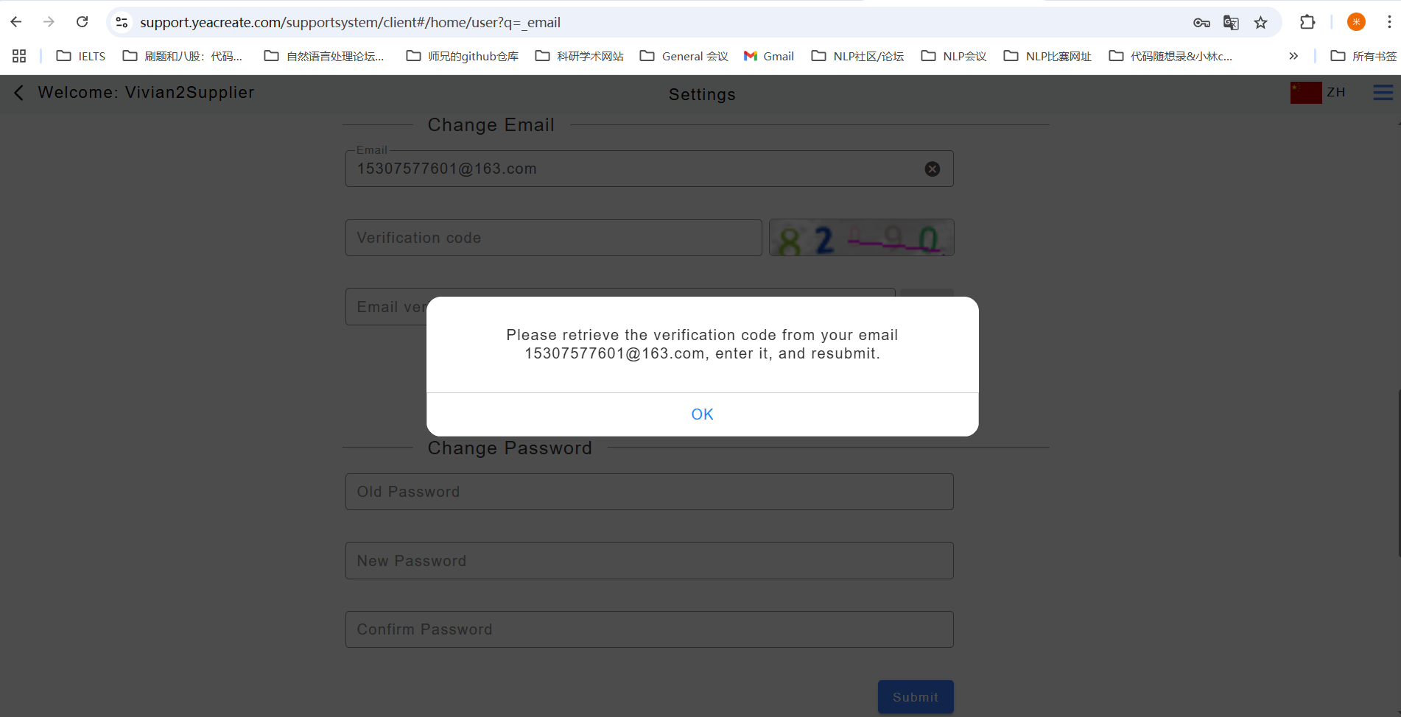This screenshot has height=717, width=1401.
Task: Open the Google Translate icon in address bar
Action: [1231, 23]
